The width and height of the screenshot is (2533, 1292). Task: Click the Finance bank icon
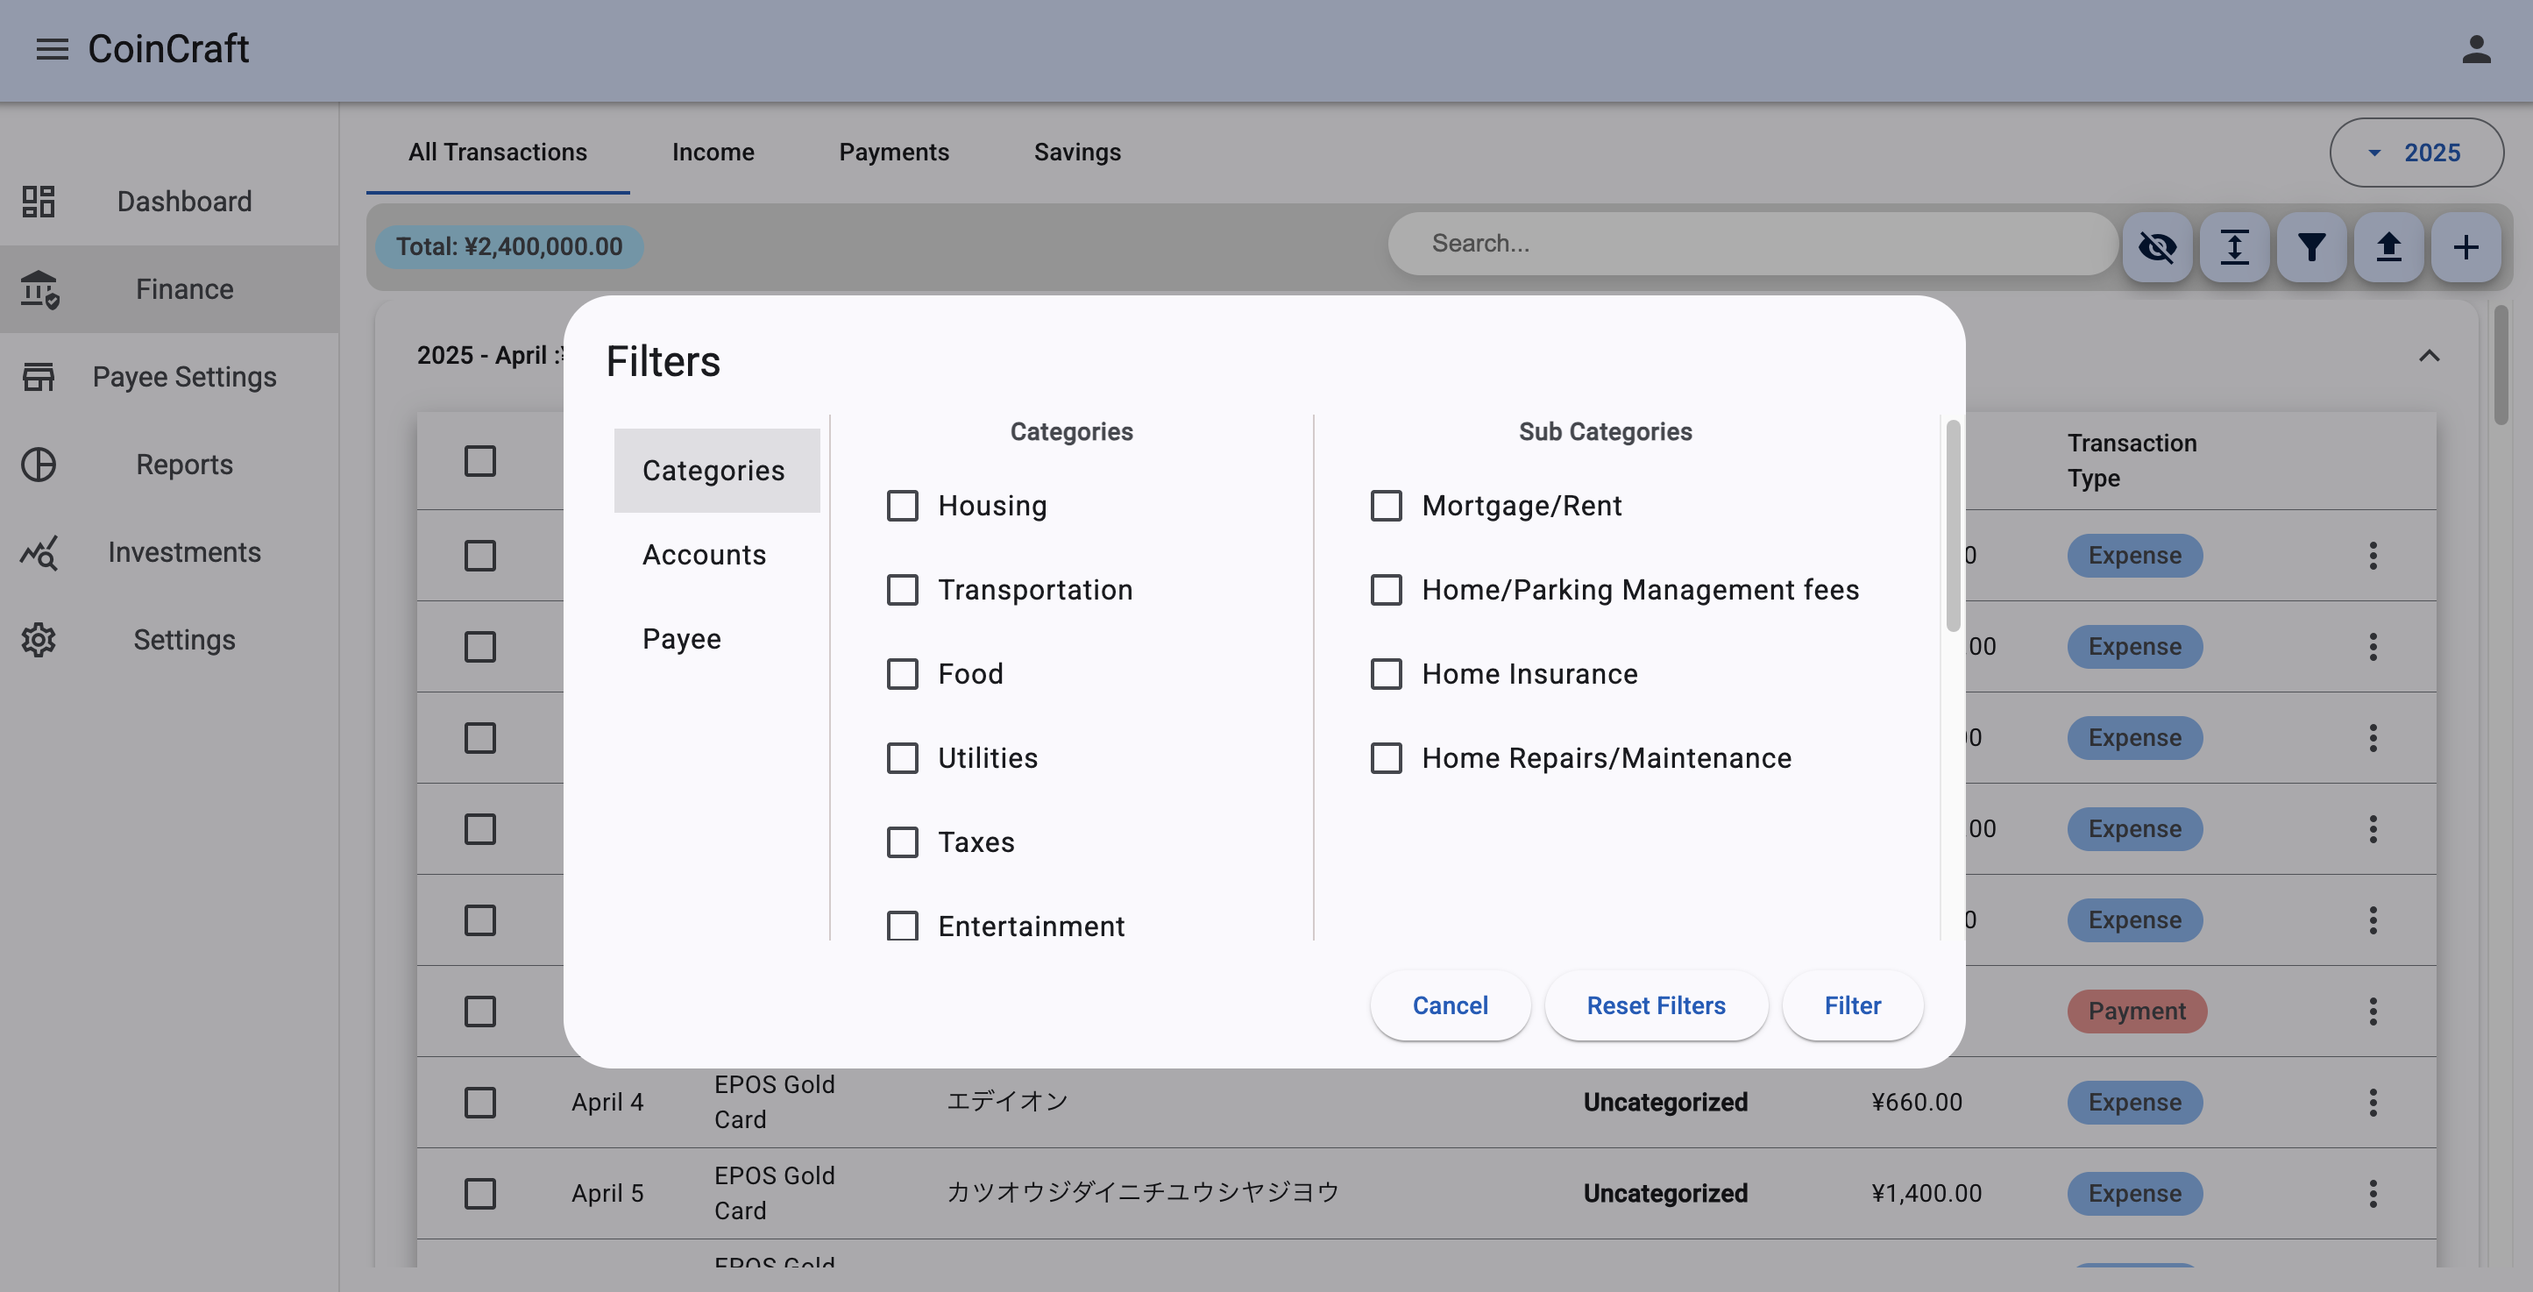(39, 289)
